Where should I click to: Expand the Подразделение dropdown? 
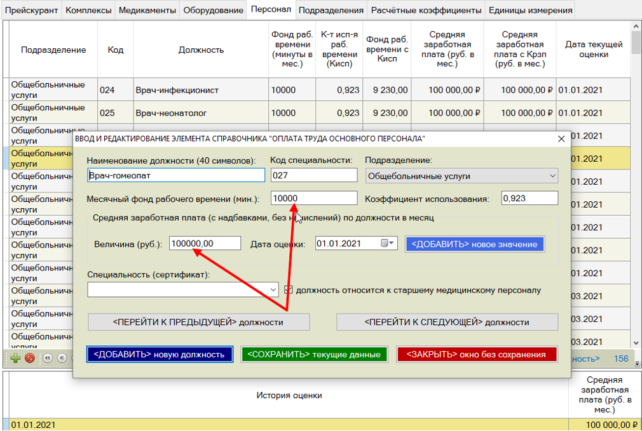tap(550, 176)
